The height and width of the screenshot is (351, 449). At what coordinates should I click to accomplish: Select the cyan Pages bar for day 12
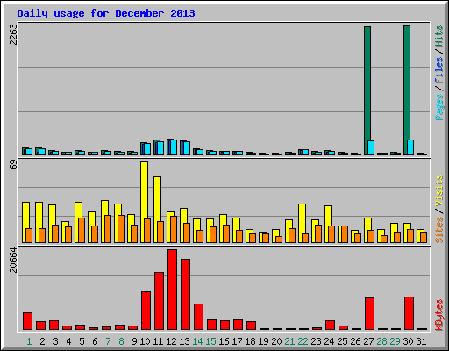point(174,147)
